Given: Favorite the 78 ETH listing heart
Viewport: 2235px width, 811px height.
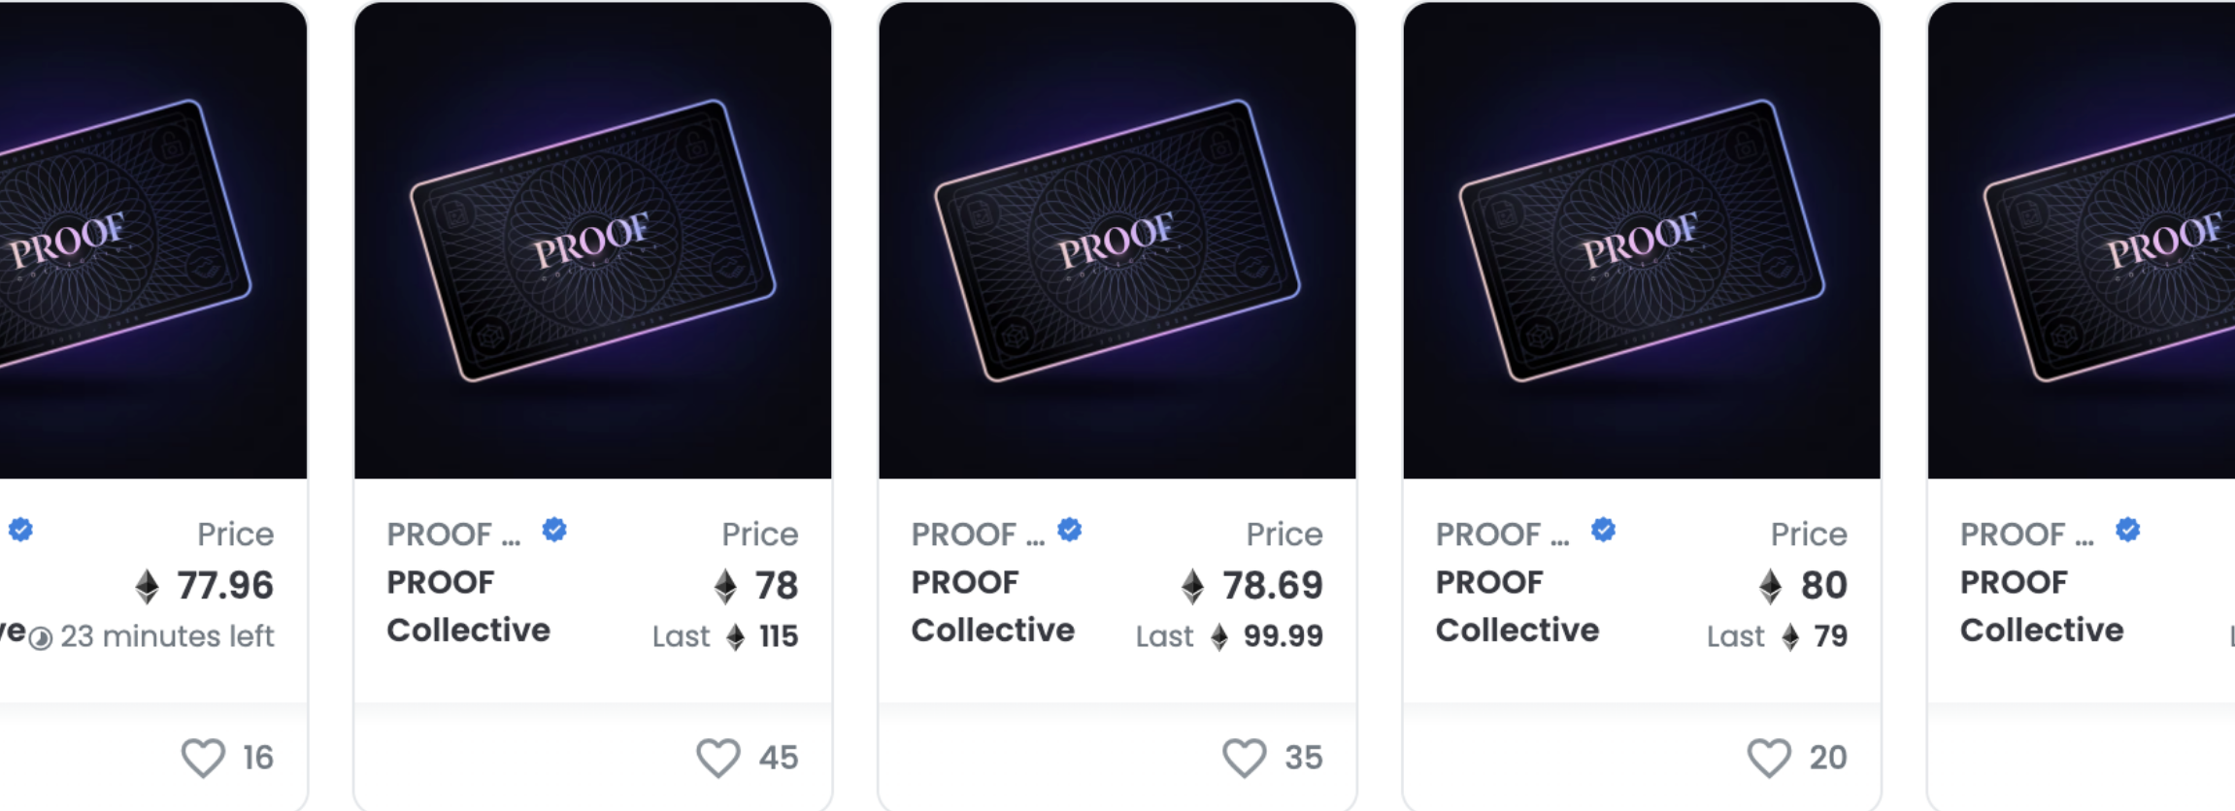Looking at the screenshot, I should click(x=718, y=758).
